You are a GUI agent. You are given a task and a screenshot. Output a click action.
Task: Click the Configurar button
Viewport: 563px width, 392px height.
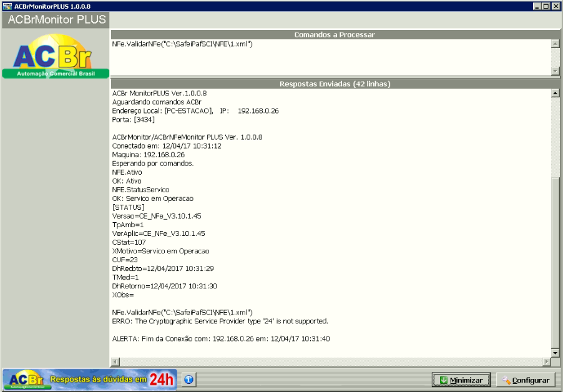526,380
